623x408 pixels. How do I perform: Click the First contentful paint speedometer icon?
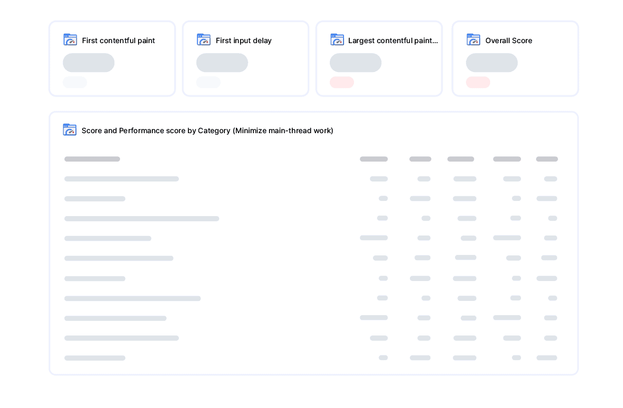coord(70,40)
